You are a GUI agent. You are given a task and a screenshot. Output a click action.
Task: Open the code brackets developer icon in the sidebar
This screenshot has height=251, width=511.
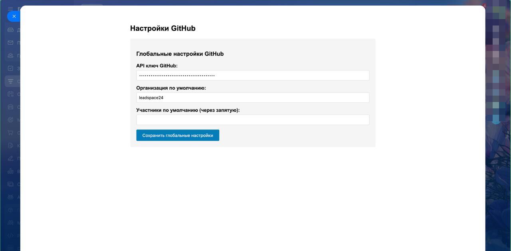coord(10,235)
